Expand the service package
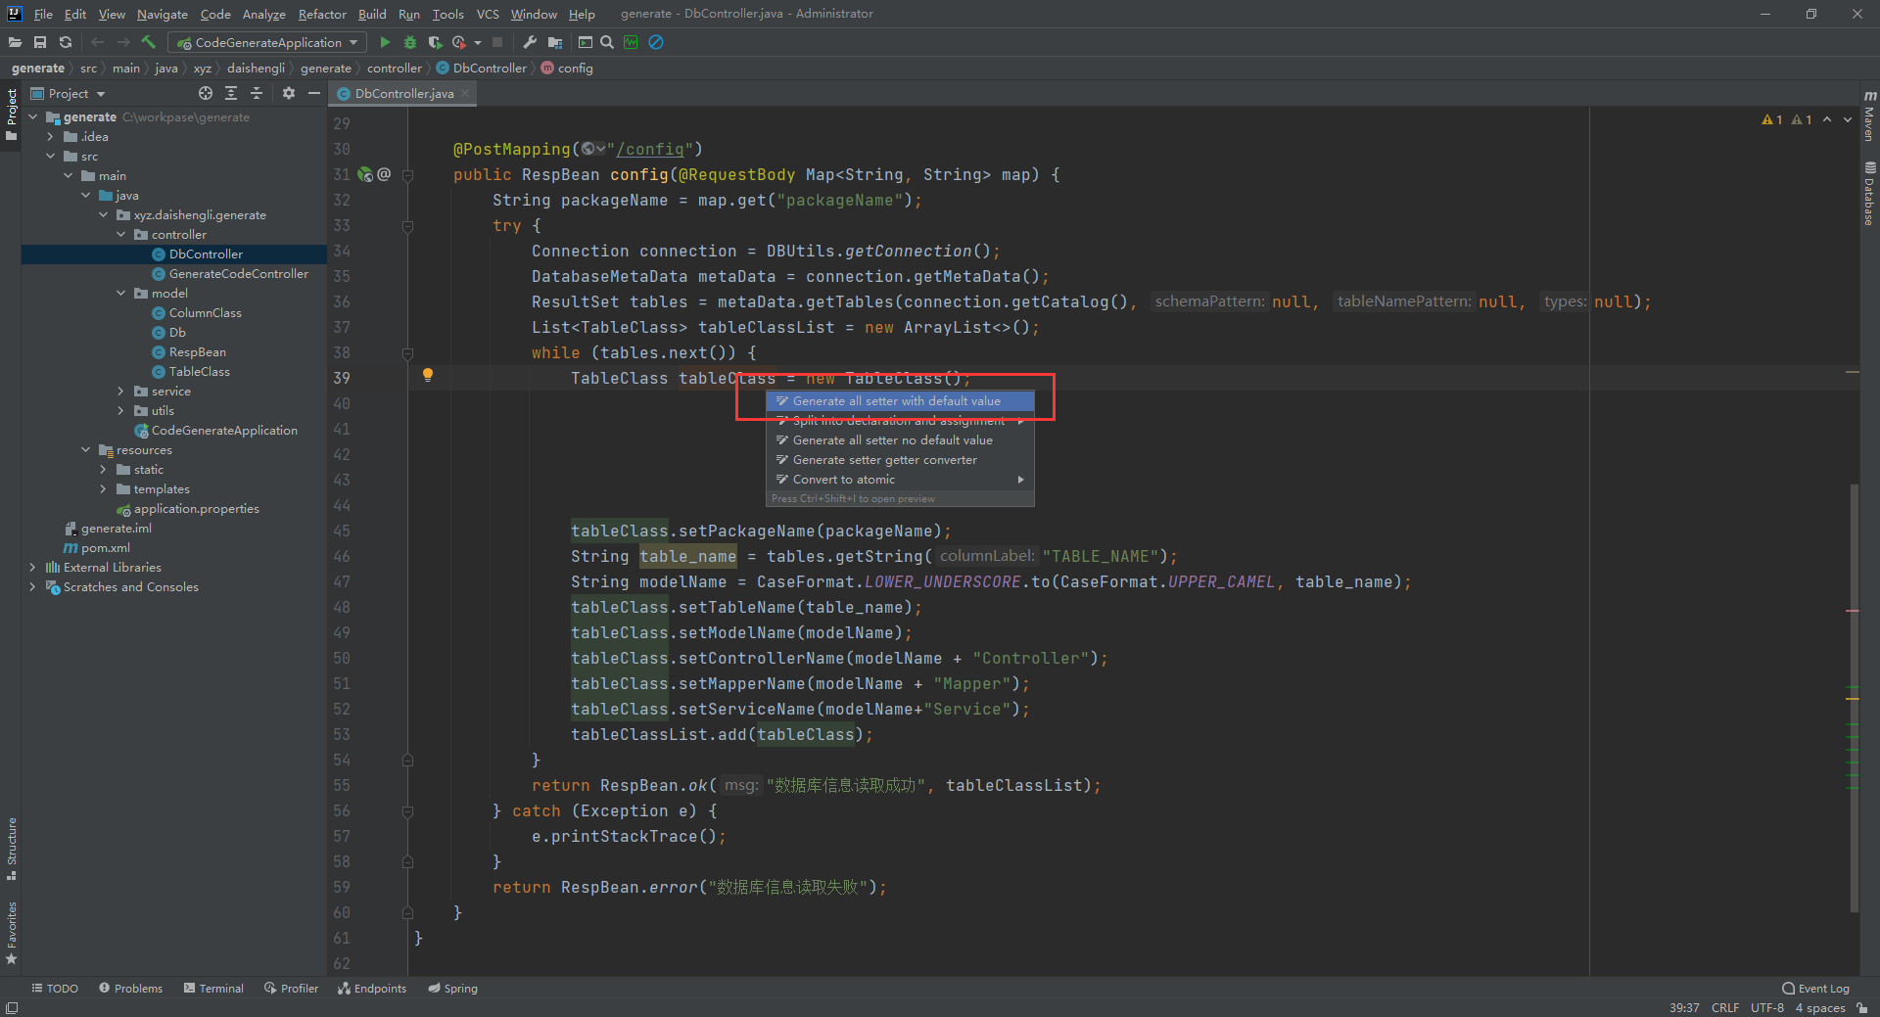This screenshot has height=1017, width=1880. 120,391
